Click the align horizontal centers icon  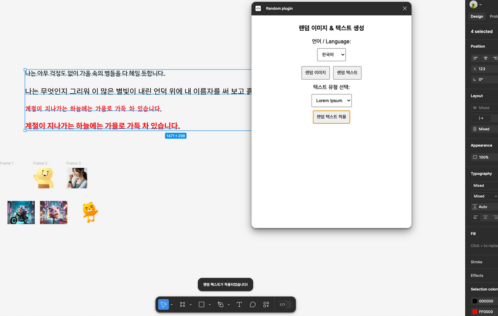pyautogui.click(x=485, y=58)
